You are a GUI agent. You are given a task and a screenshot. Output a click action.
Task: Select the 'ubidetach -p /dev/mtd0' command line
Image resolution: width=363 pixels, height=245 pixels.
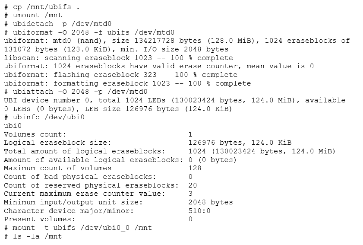58,24
